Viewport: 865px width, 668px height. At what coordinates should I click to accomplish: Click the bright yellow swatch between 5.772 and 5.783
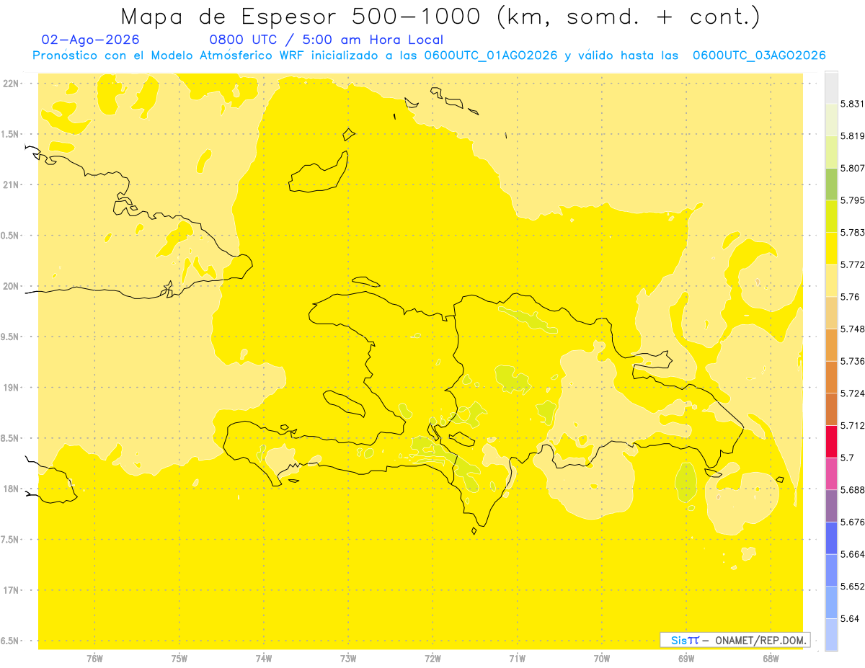click(x=831, y=248)
